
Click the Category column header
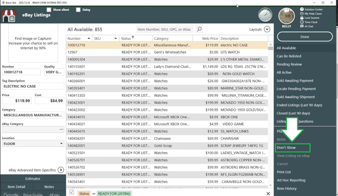pyautogui.click(x=172, y=38)
